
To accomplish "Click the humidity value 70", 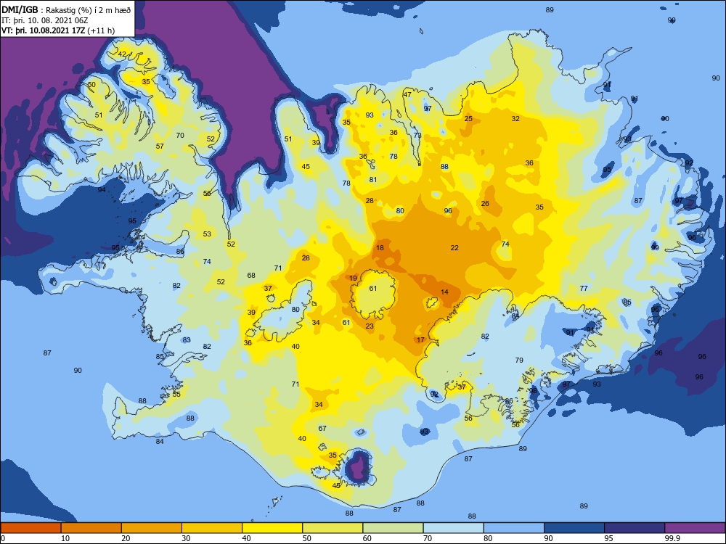I will point(180,136).
